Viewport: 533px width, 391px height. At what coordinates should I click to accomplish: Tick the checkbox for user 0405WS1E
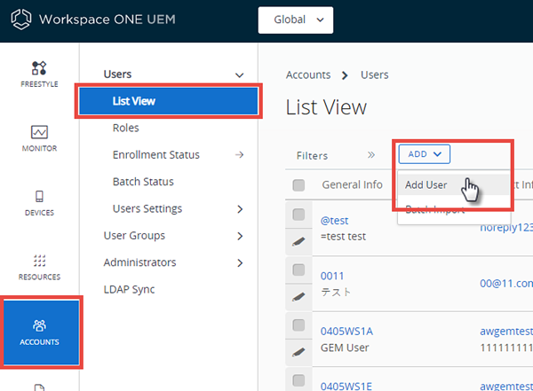tap(298, 380)
